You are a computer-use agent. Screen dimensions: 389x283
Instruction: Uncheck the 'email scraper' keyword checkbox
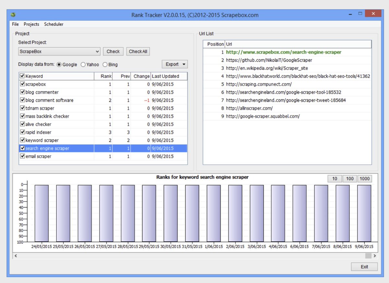22,156
